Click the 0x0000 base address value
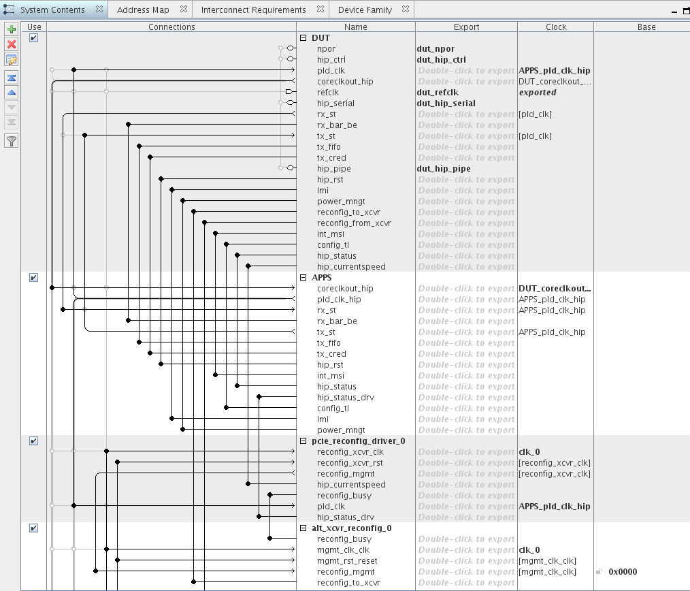690x591 pixels. [623, 572]
